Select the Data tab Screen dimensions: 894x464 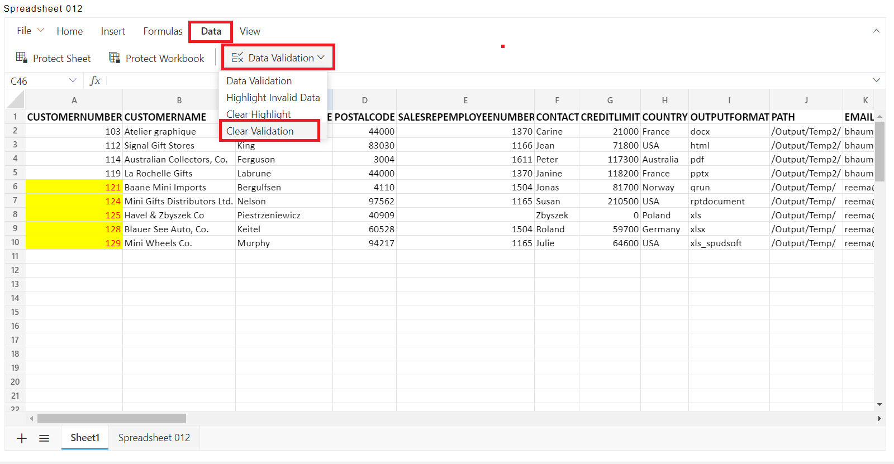(x=211, y=31)
